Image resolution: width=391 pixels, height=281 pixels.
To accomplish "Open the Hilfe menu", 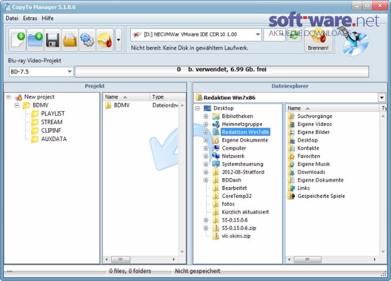I will click(x=48, y=18).
